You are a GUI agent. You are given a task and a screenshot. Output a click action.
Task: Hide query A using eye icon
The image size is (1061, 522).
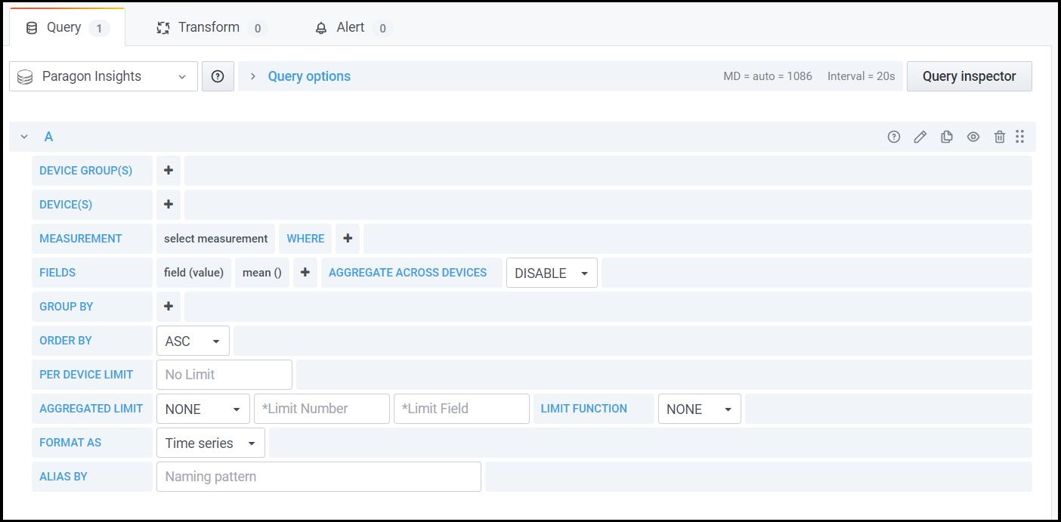pyautogui.click(x=973, y=137)
